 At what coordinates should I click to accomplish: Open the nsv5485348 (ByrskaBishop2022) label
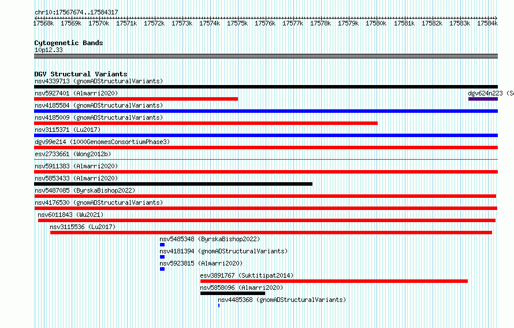click(x=210, y=239)
